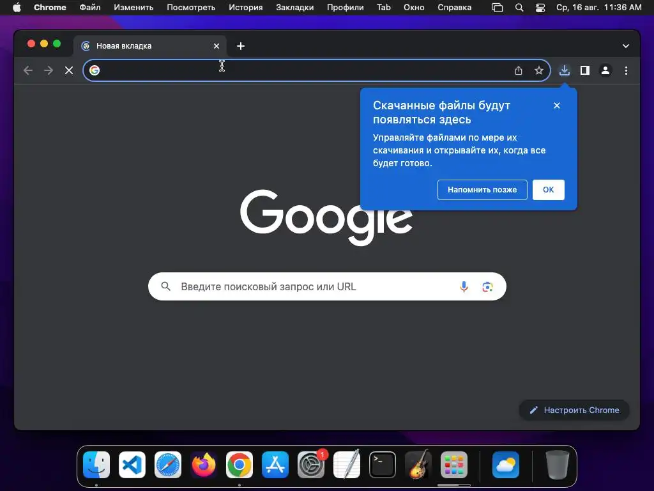Open Control Center in menu bar

[x=540, y=8]
